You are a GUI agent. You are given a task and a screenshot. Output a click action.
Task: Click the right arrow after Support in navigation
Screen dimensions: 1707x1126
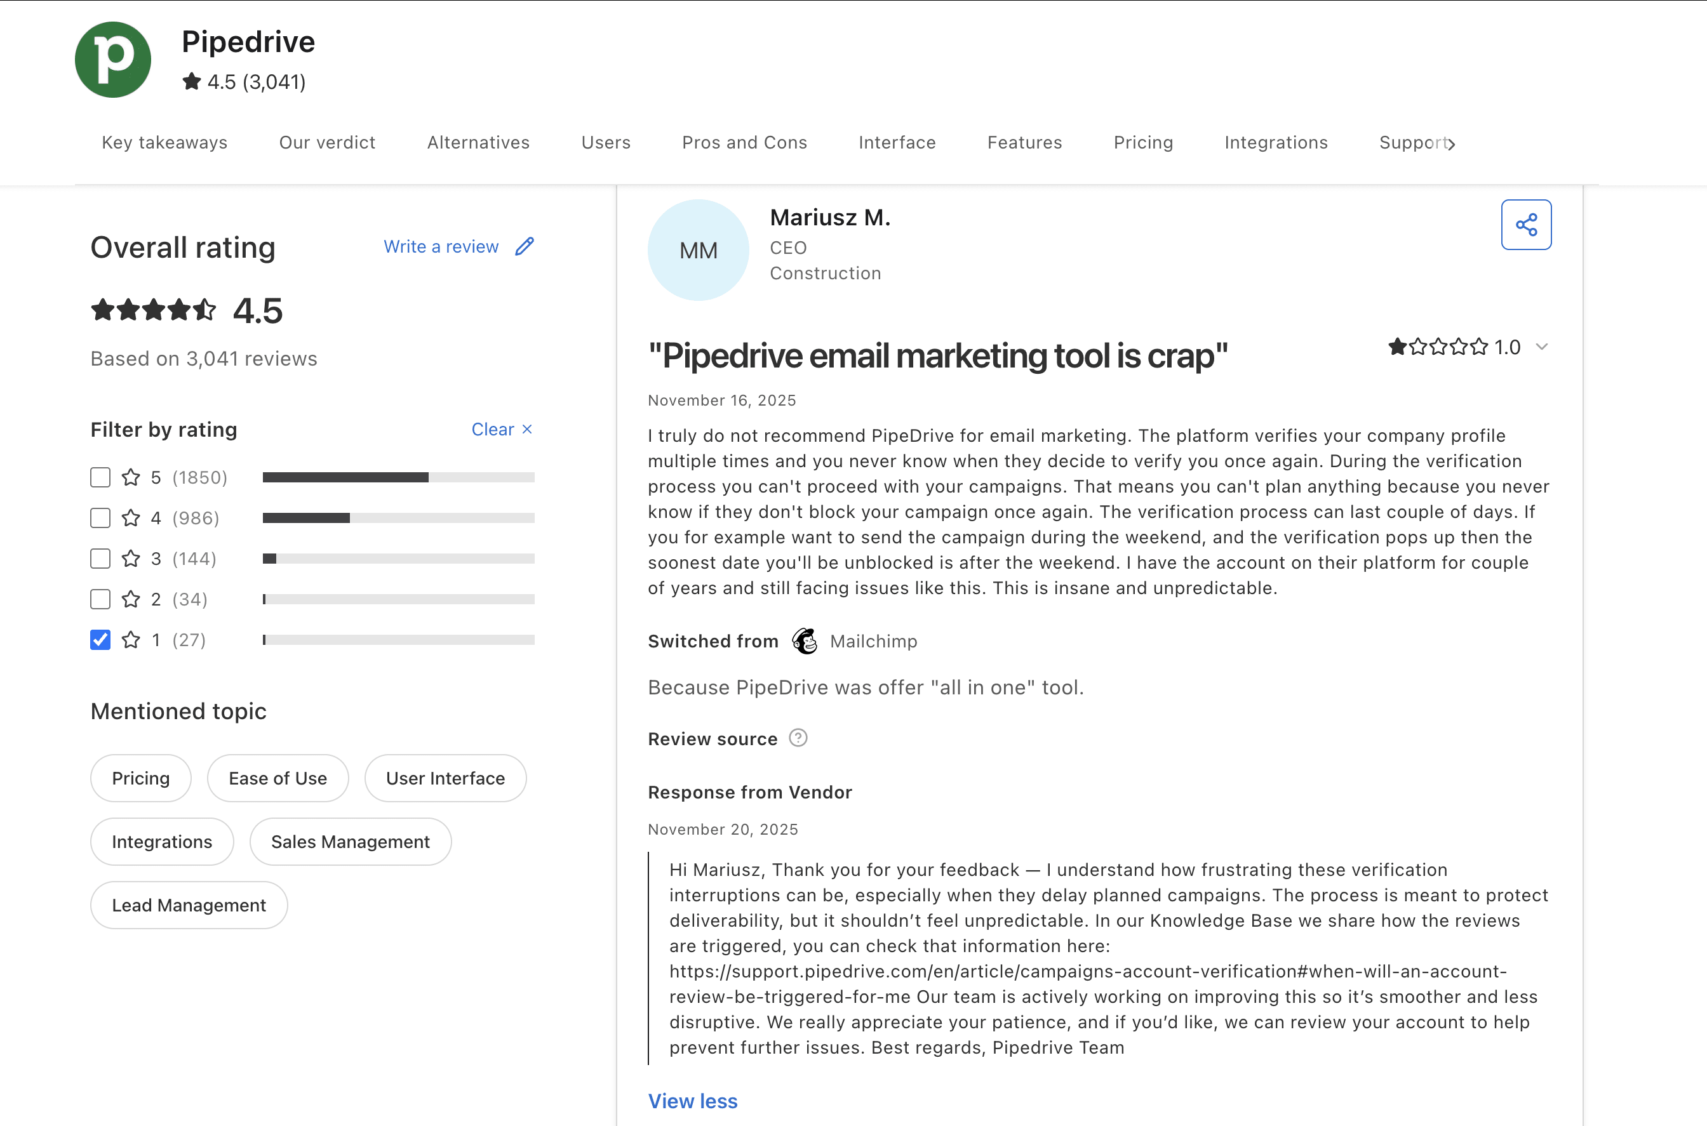1451,143
